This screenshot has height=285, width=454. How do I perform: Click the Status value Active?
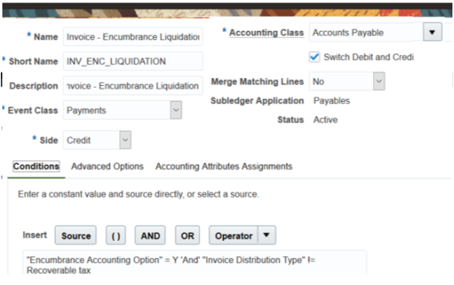click(326, 120)
